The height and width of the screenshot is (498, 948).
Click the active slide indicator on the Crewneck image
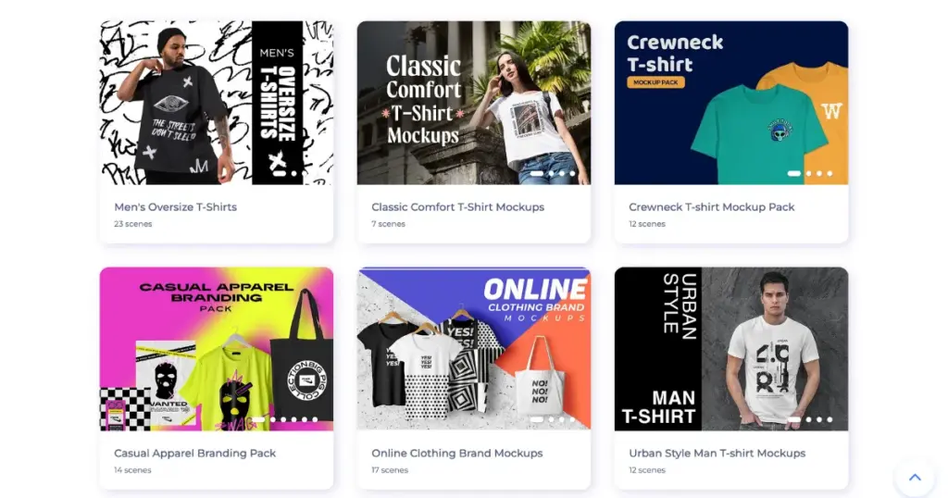pyautogui.click(x=793, y=173)
